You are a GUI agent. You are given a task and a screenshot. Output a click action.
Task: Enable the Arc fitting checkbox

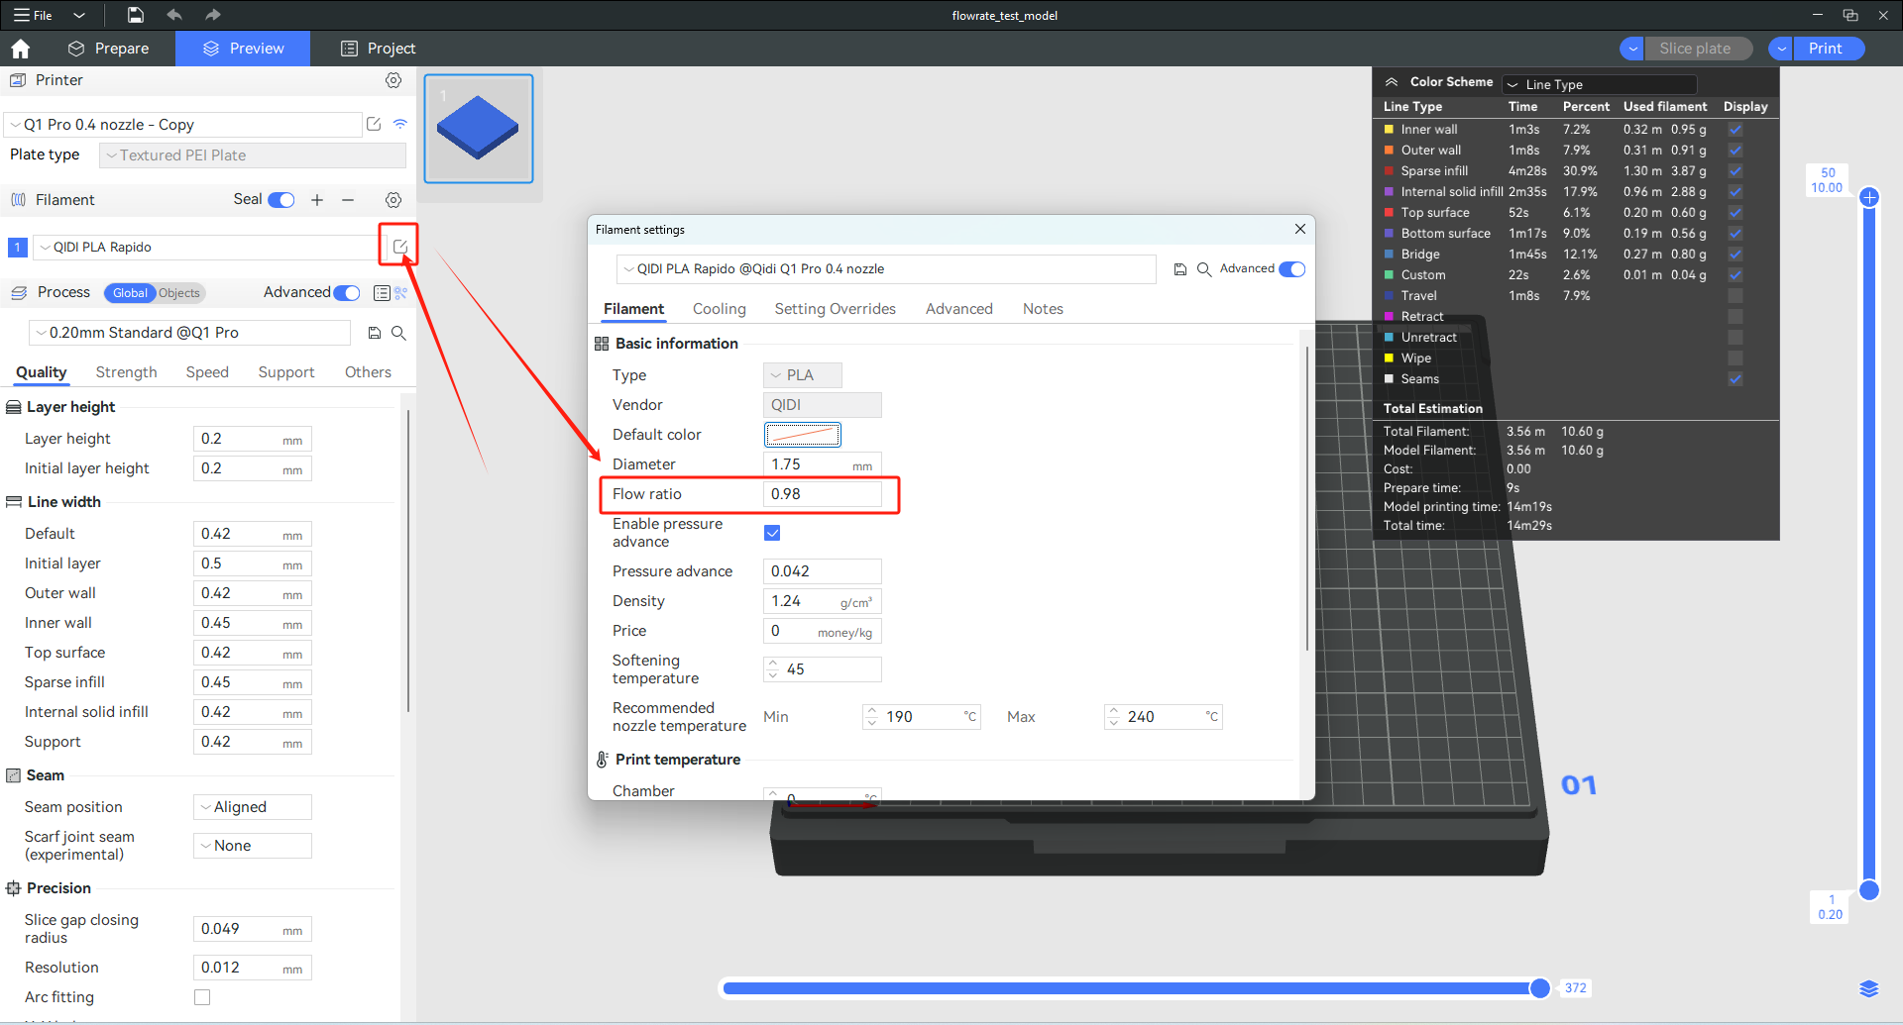[202, 997]
